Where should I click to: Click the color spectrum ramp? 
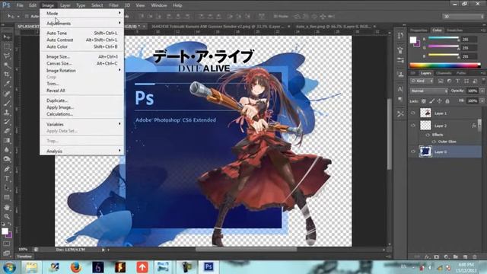click(445, 65)
